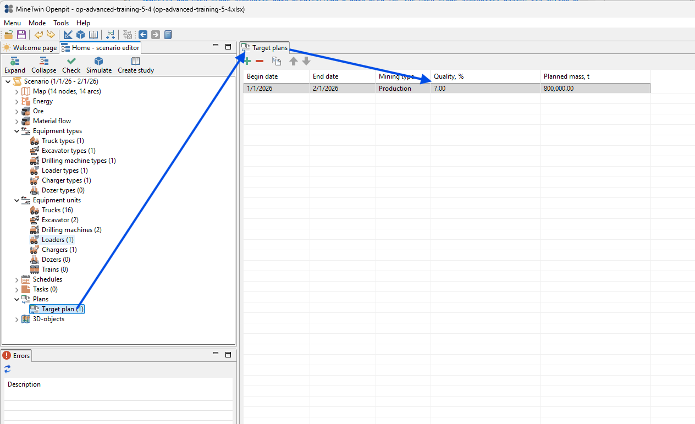Click the Expand button in scenario editor

coord(15,65)
